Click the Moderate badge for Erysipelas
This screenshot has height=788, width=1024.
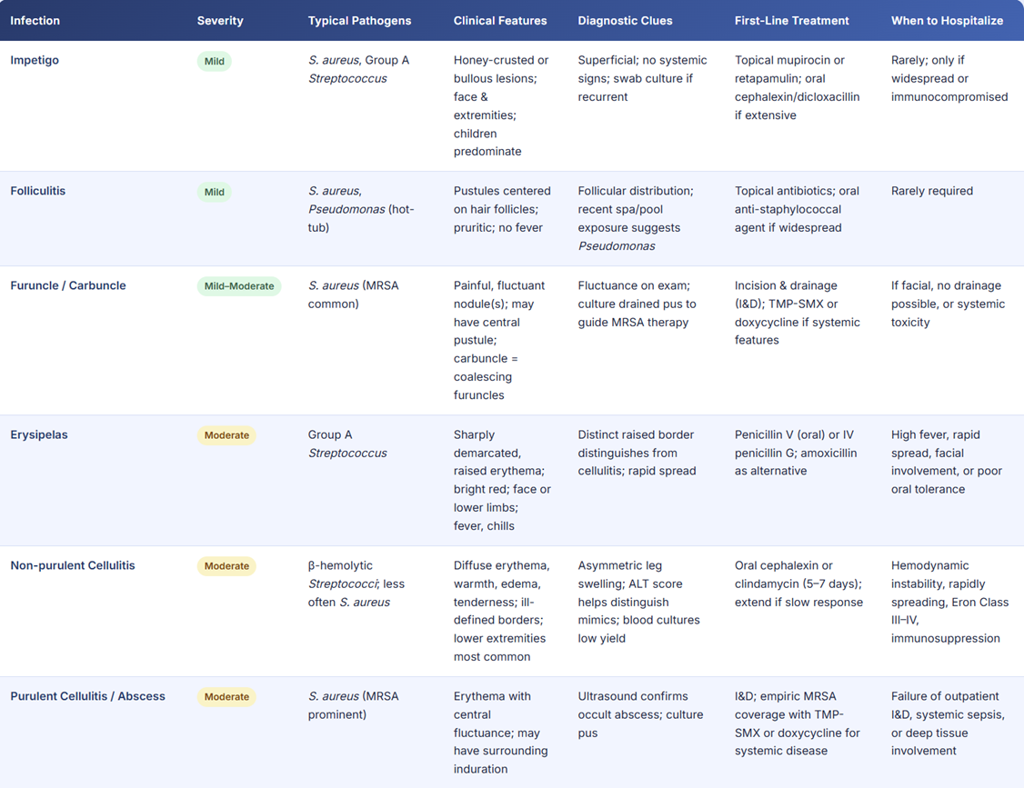226,435
